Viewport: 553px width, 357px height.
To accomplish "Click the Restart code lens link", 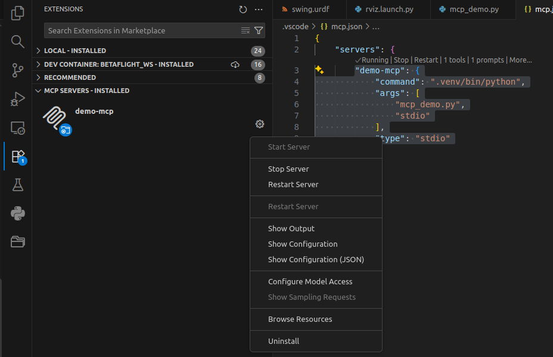I will [x=426, y=60].
